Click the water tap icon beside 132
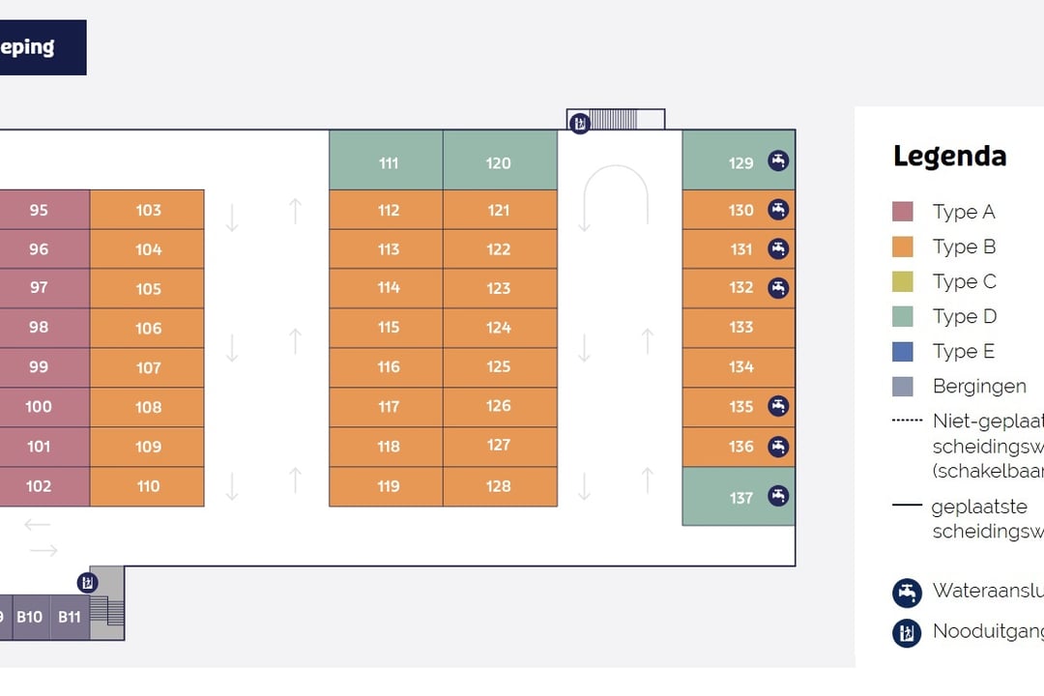Image resolution: width=1044 pixels, height=696 pixels. pyautogui.click(x=777, y=288)
